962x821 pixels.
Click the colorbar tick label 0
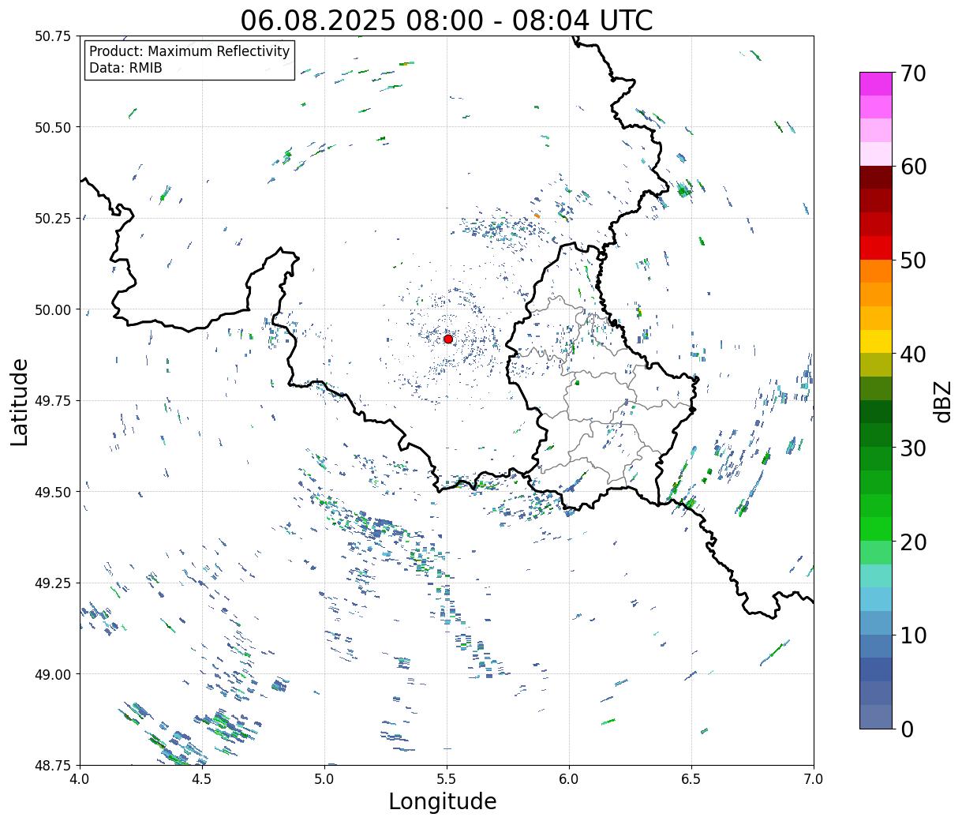coord(907,729)
